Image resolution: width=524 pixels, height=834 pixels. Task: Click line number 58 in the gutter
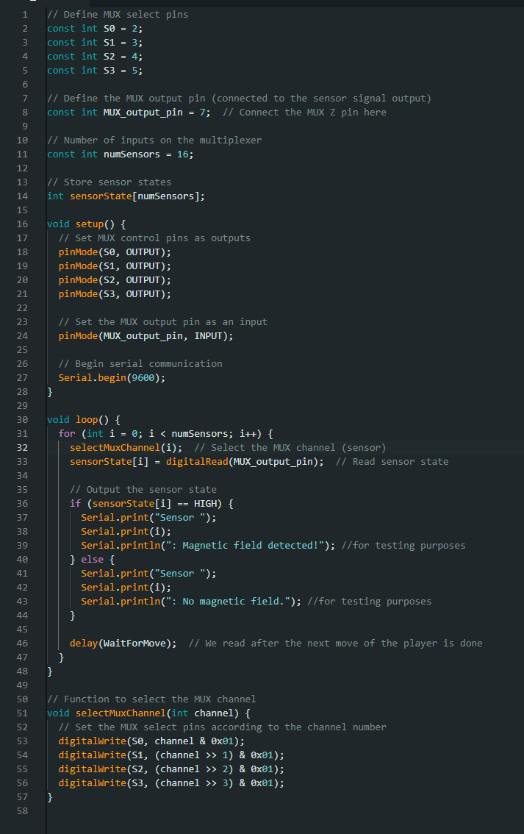[x=22, y=811]
